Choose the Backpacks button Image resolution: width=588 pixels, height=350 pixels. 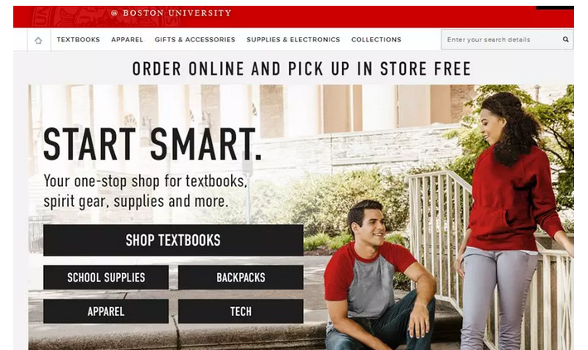[241, 277]
